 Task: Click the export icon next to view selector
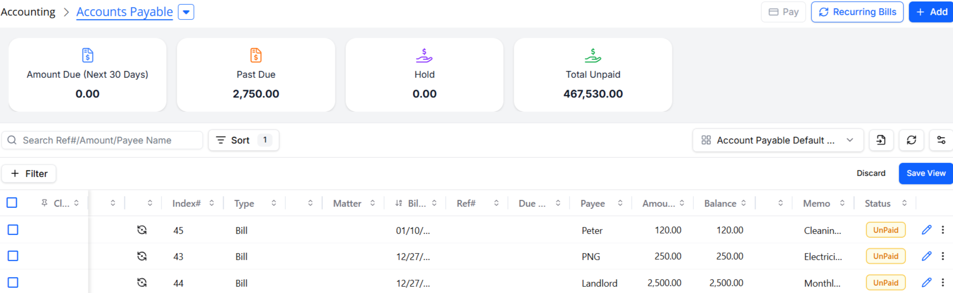(x=881, y=140)
